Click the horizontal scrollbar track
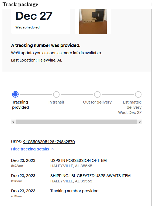 coord(76,122)
